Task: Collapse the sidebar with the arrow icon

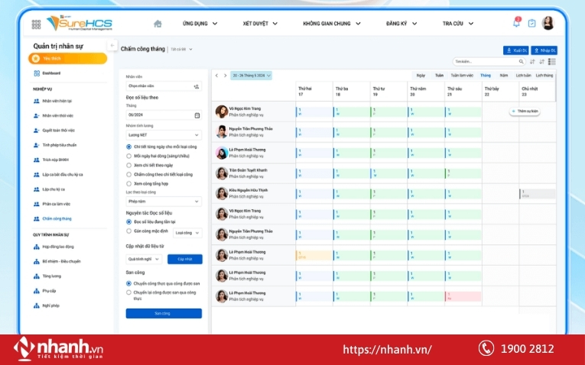Action: click(x=112, y=46)
